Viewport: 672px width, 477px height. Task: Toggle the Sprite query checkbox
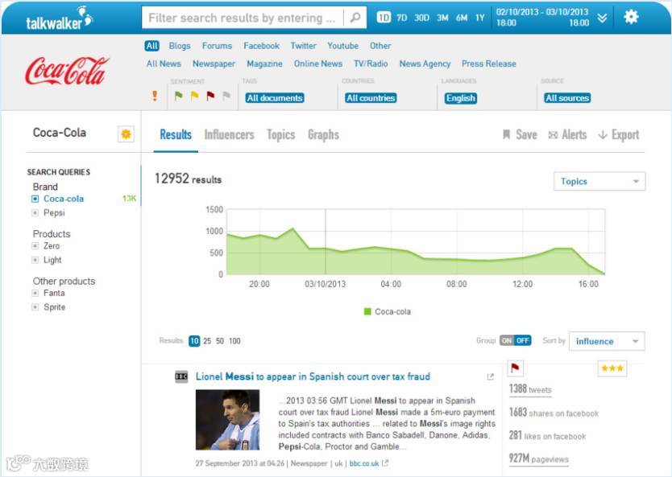[x=35, y=307]
